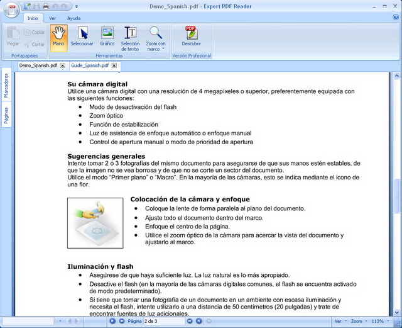
Task: Switch to the Guide_Spanish.pdf document tab
Action: click(90, 65)
